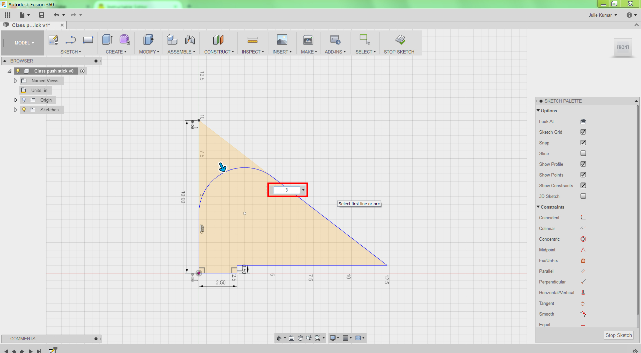Enable the Slice checkbox

[583, 153]
